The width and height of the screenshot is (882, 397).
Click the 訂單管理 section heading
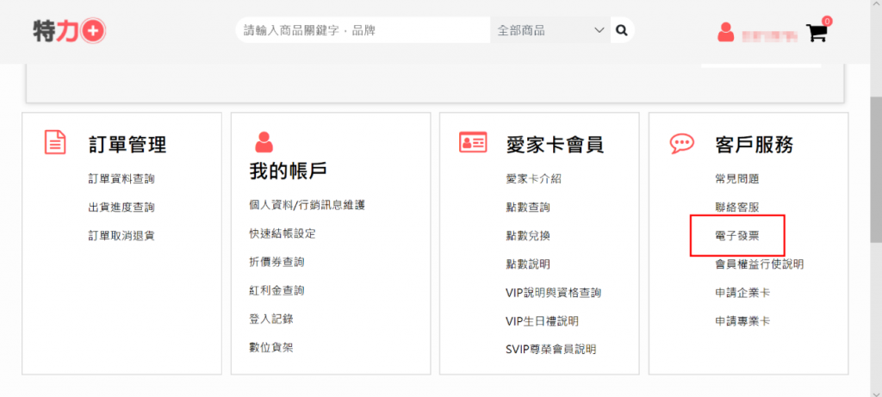click(127, 145)
